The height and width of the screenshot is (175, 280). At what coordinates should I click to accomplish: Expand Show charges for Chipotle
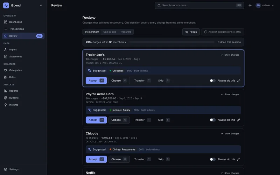(230, 134)
